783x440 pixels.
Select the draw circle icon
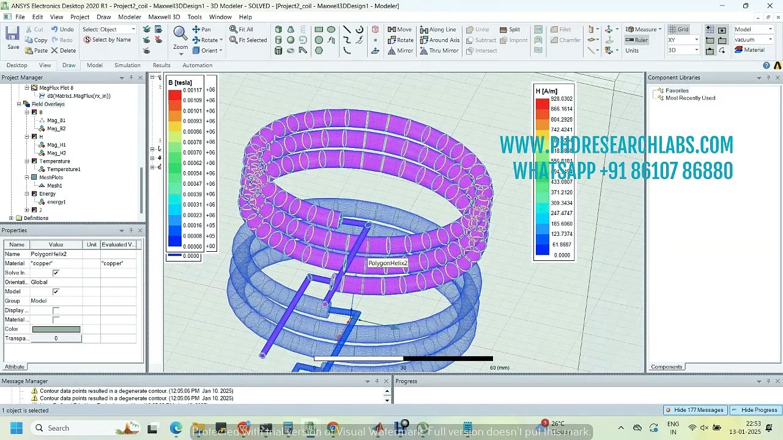(x=319, y=40)
